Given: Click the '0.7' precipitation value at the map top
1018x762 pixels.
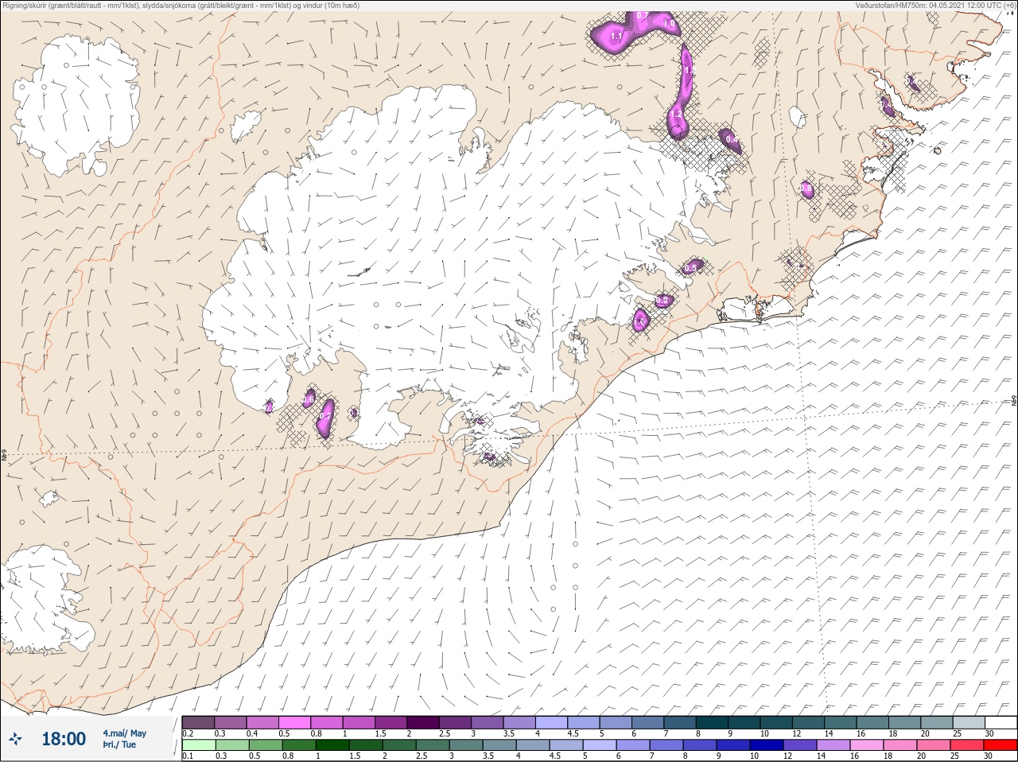Looking at the screenshot, I should 643,15.
